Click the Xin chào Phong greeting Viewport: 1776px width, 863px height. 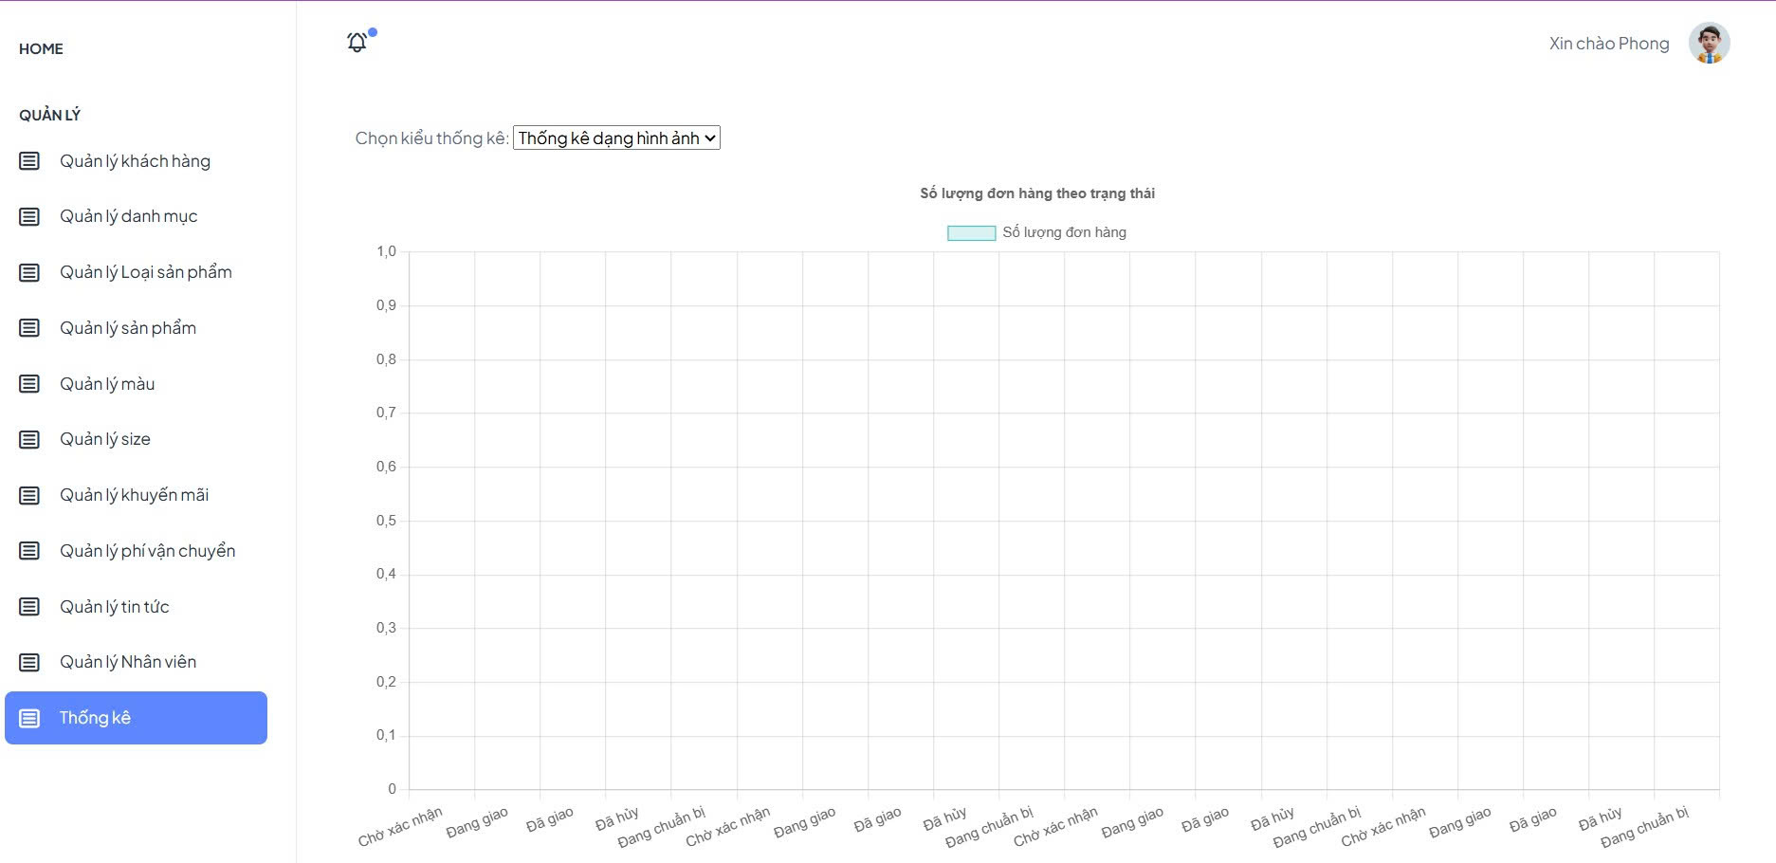1608,43
